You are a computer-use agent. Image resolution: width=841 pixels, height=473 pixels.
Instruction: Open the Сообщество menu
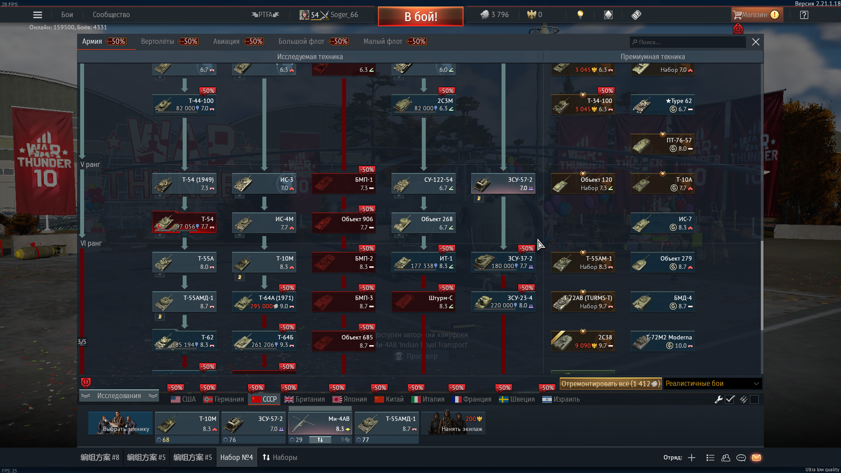(111, 15)
